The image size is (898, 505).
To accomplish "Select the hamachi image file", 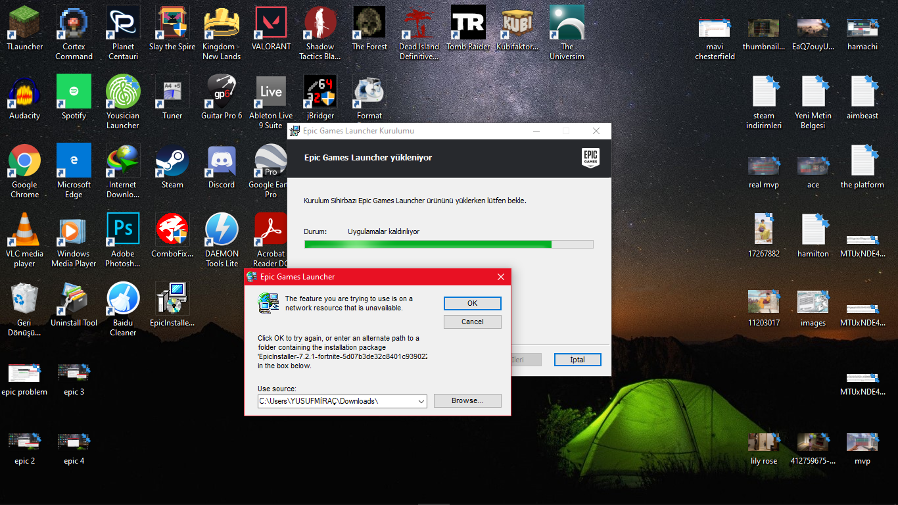I will (x=863, y=28).
